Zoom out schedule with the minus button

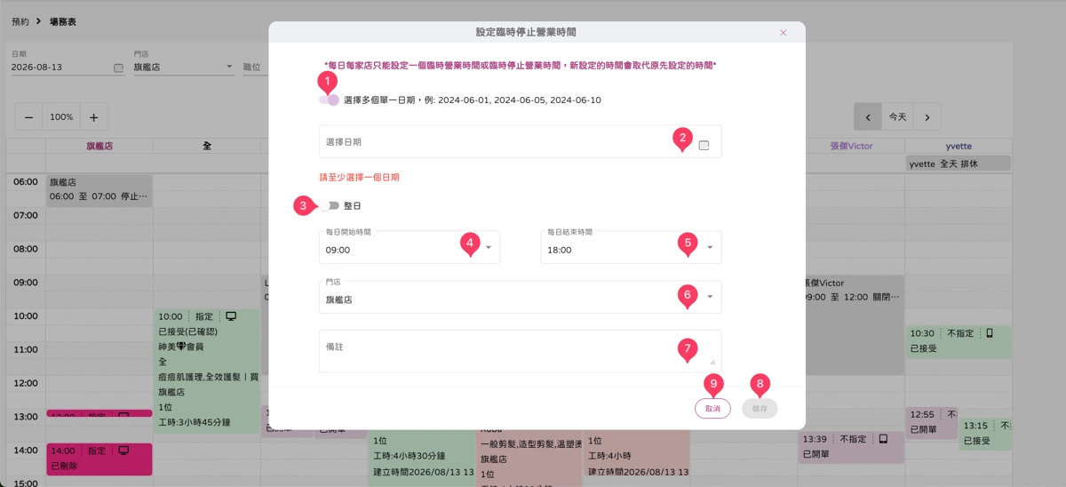point(29,117)
